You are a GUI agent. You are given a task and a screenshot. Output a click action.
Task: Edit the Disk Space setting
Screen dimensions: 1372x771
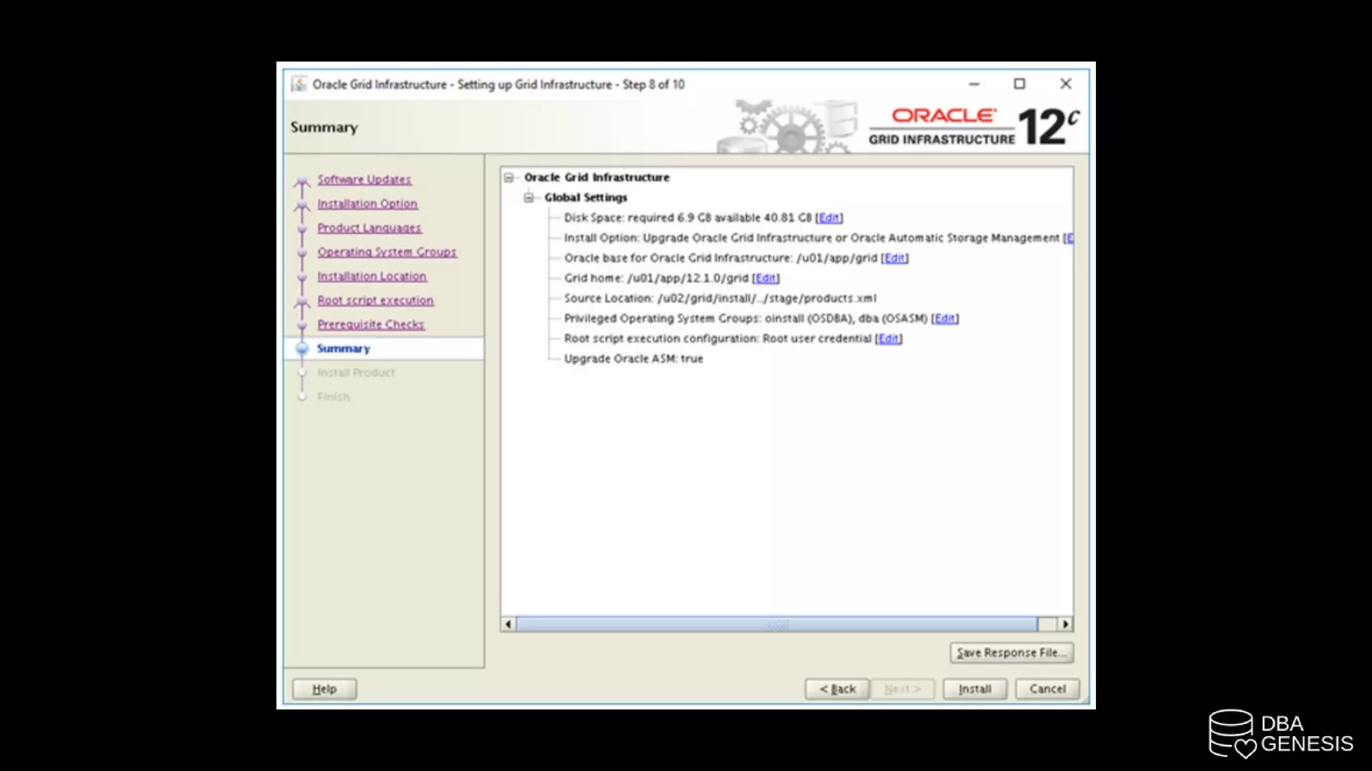pos(829,218)
